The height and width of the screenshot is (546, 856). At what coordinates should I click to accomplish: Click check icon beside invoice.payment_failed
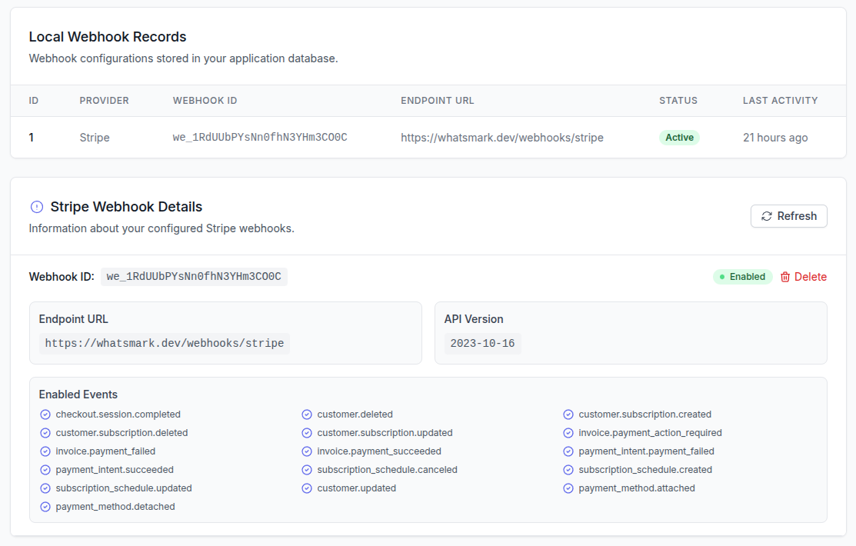coord(45,451)
